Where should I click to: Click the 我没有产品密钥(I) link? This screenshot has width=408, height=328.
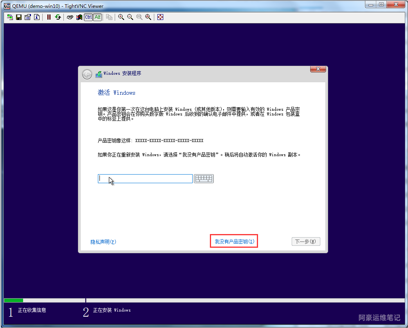click(x=234, y=241)
